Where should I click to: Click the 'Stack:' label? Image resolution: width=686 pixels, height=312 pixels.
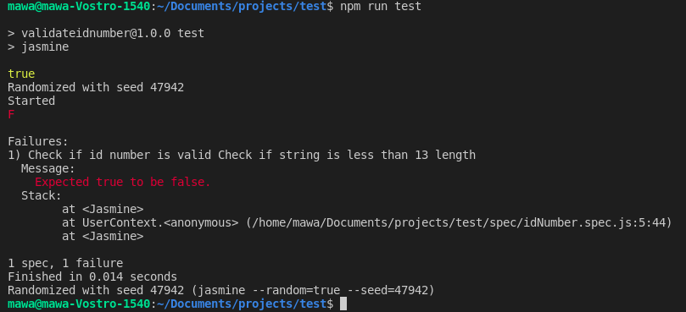[42, 195]
